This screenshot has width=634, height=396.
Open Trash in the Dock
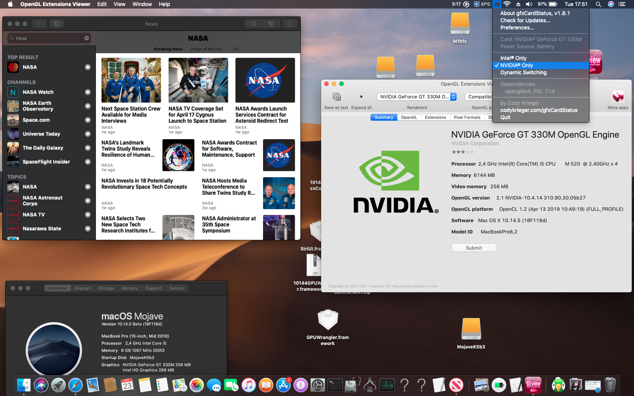coord(610,385)
